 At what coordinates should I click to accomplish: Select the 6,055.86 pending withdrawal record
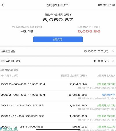pos(58,96)
